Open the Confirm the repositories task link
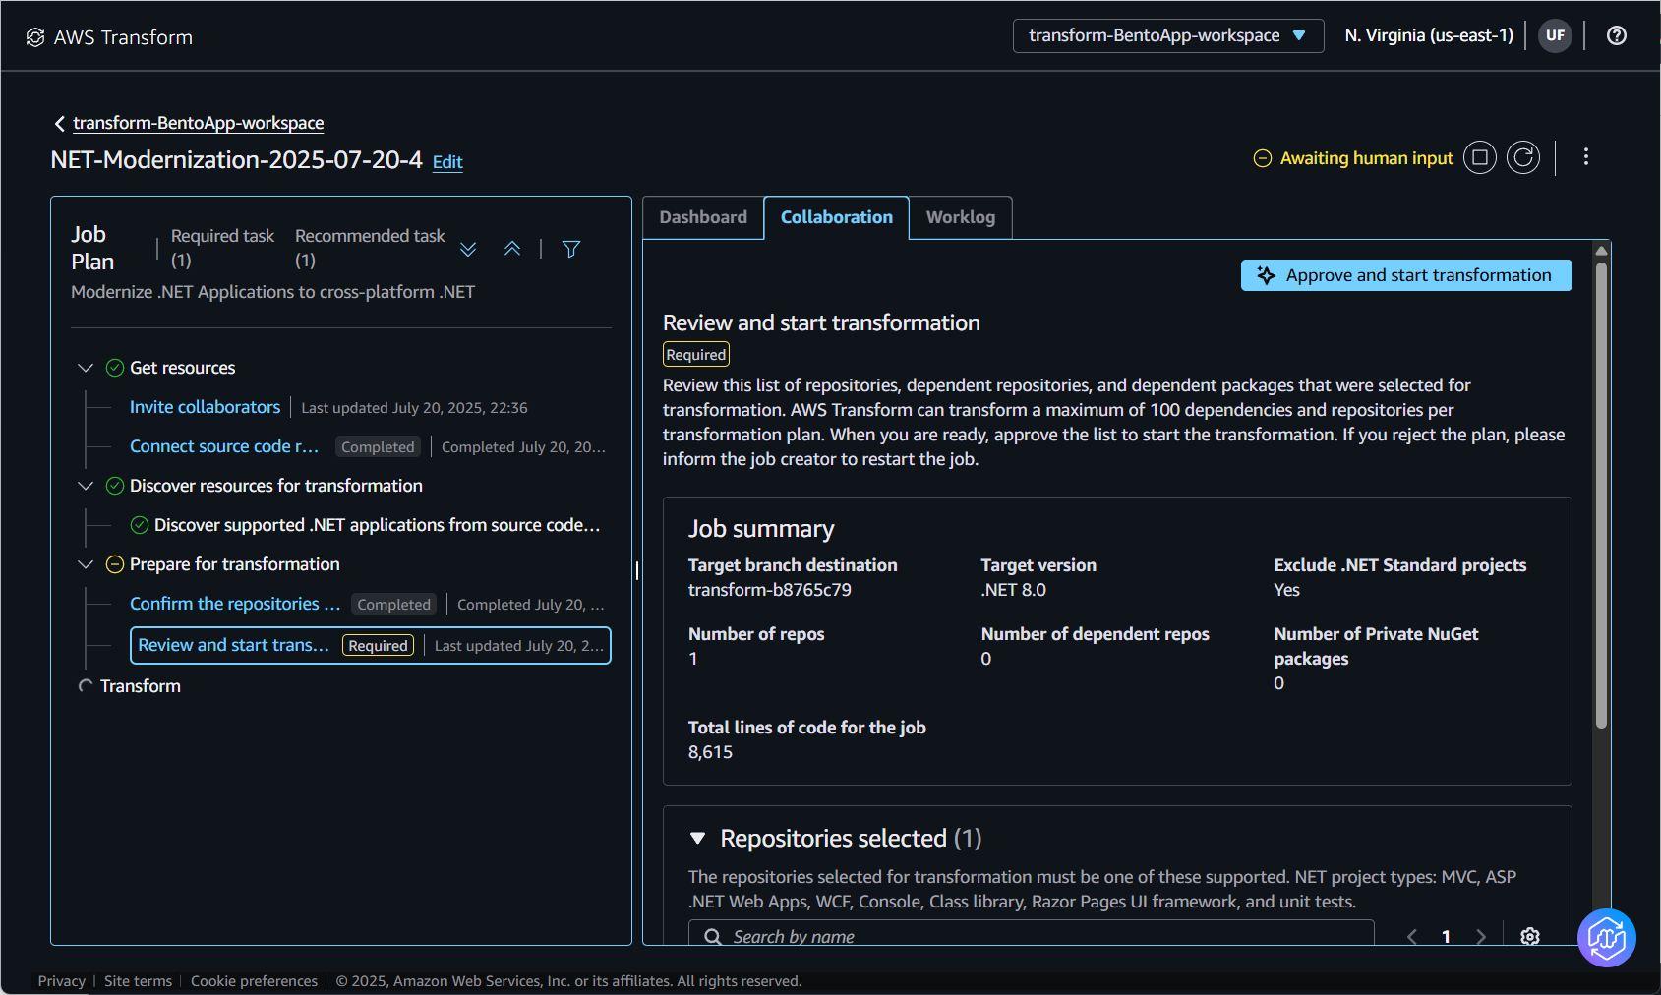 pyautogui.click(x=235, y=604)
